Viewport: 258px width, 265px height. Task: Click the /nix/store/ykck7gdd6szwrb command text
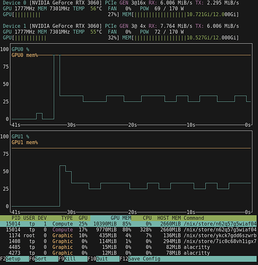click(220, 235)
